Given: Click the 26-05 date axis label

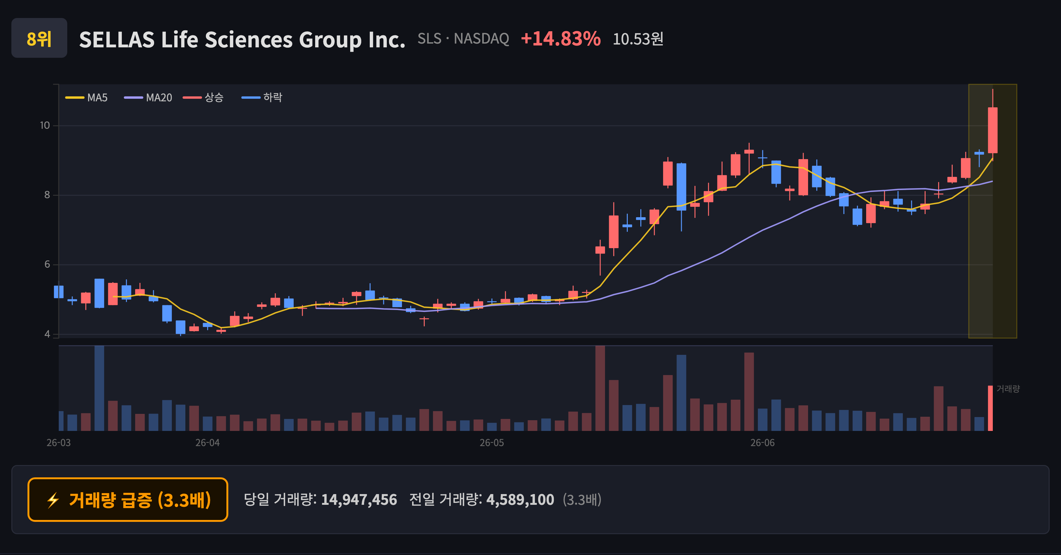Looking at the screenshot, I should click(x=492, y=443).
